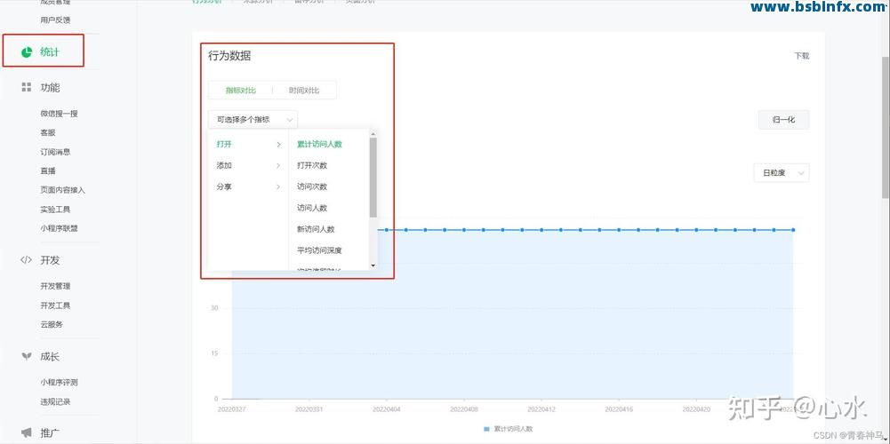This screenshot has height=444, width=890.
Task: Click the 20220416 axis label
Action: click(619, 408)
